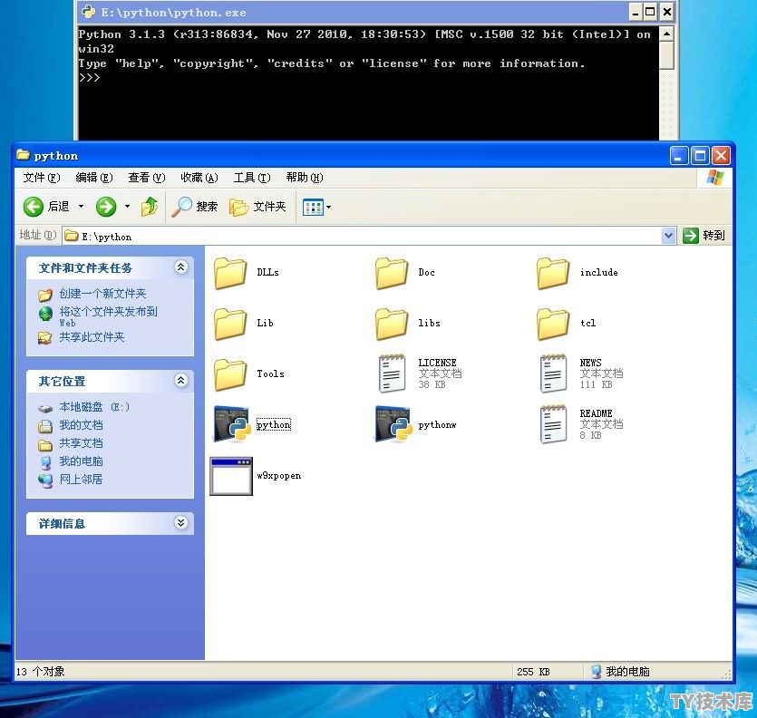757x718 pixels.
Task: Open the 收藏(A) menu
Action: click(x=199, y=178)
